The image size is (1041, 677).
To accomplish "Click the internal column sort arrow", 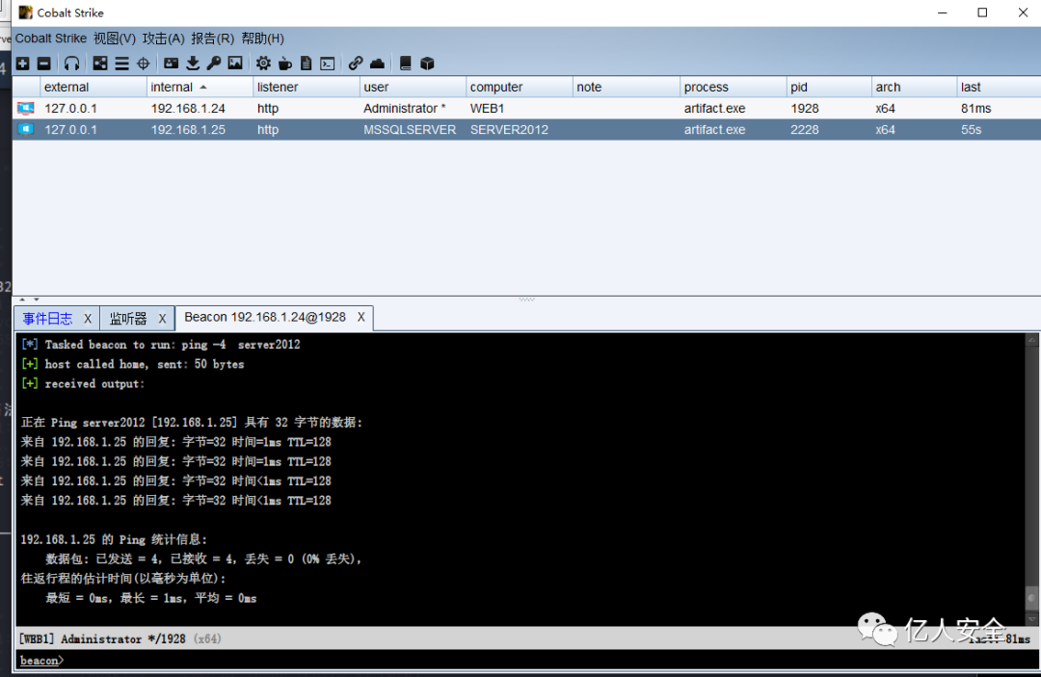I will [x=203, y=87].
